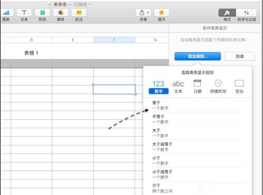Screen dimensions: 263x195
Task: Click the Done (完成) button
Action: (x=240, y=56)
